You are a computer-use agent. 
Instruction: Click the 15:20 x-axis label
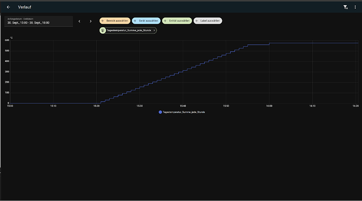[97, 106]
